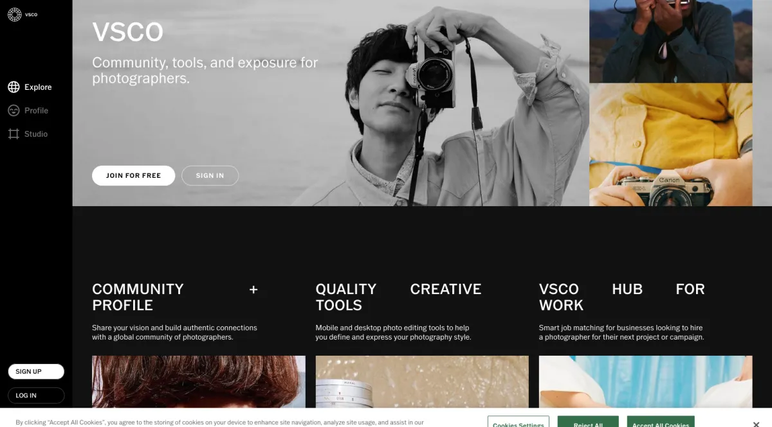This screenshot has height=427, width=772.
Task: Open the camera lens thumbnail under Quality Tools
Action: 422,382
